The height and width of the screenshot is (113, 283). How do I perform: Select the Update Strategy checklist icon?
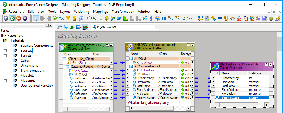(55, 18)
